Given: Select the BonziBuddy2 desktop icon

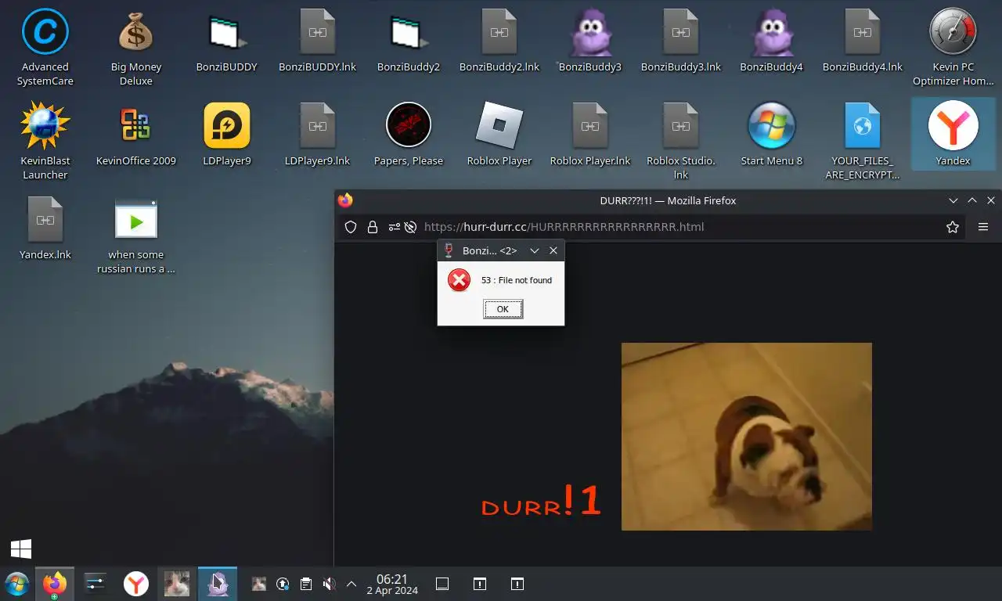Looking at the screenshot, I should 409,41.
